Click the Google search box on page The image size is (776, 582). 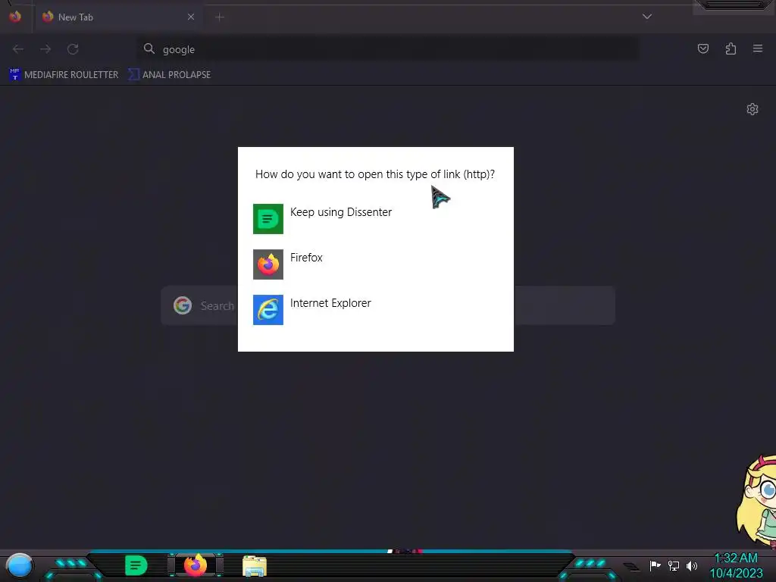point(388,305)
